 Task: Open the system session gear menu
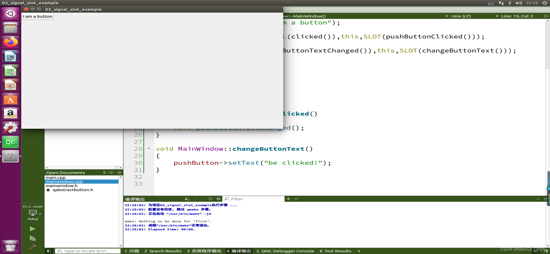(x=545, y=3)
